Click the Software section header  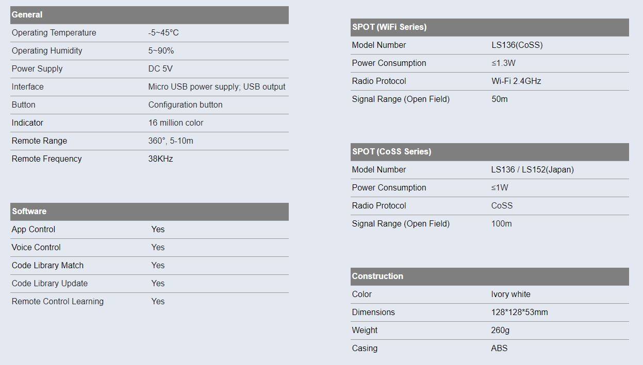pyautogui.click(x=29, y=212)
